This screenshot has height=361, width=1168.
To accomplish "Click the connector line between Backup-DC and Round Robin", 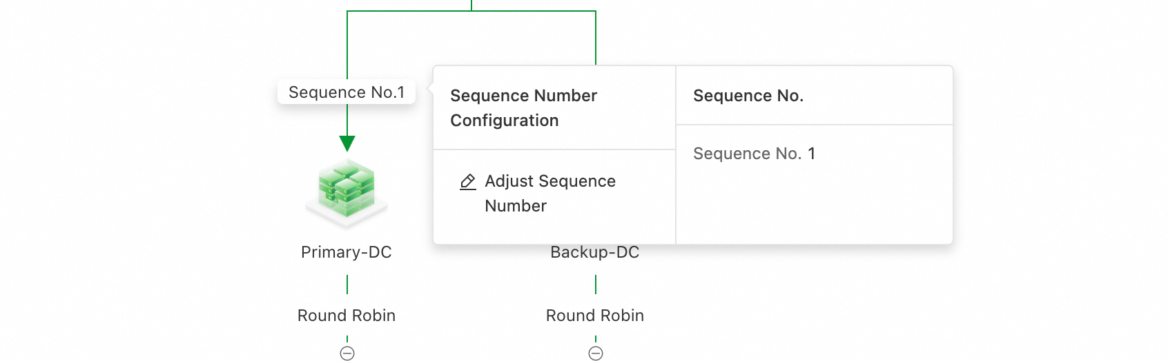I will pos(596,284).
